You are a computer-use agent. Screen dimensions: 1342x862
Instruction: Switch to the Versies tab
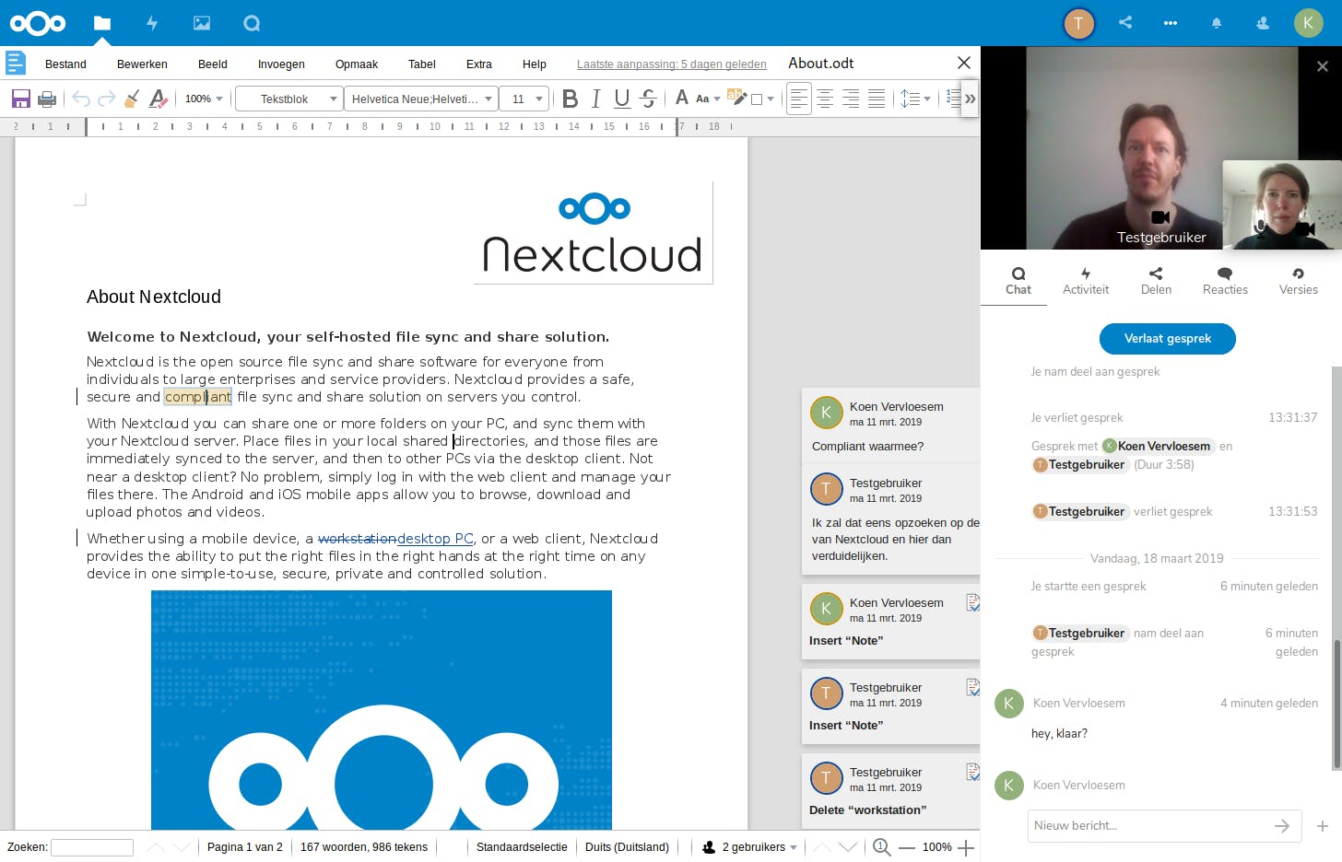tap(1298, 281)
